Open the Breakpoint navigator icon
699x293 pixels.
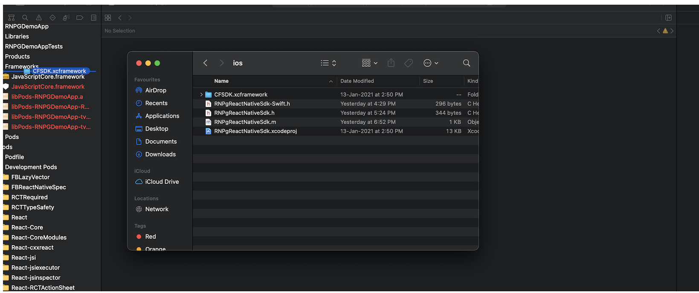coord(80,17)
